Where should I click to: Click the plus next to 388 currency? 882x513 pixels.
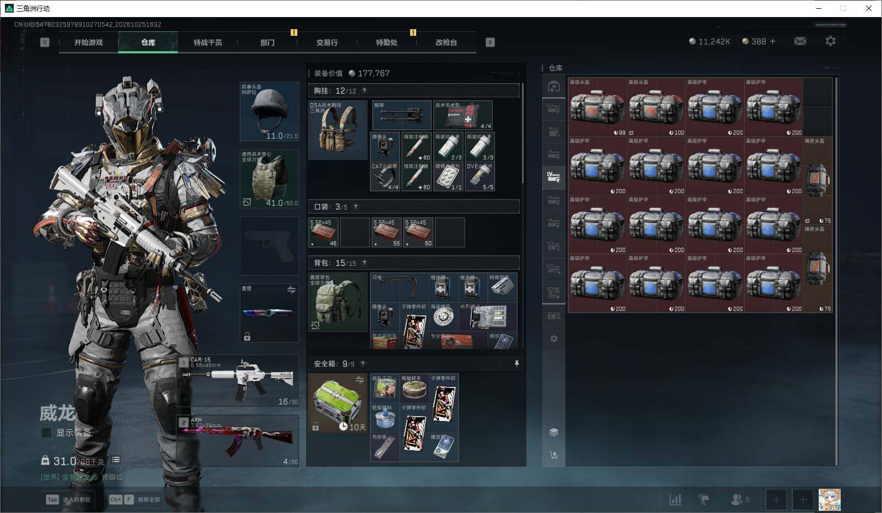pyautogui.click(x=772, y=41)
